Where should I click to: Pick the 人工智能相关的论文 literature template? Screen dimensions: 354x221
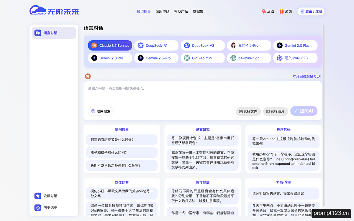coord(203,160)
